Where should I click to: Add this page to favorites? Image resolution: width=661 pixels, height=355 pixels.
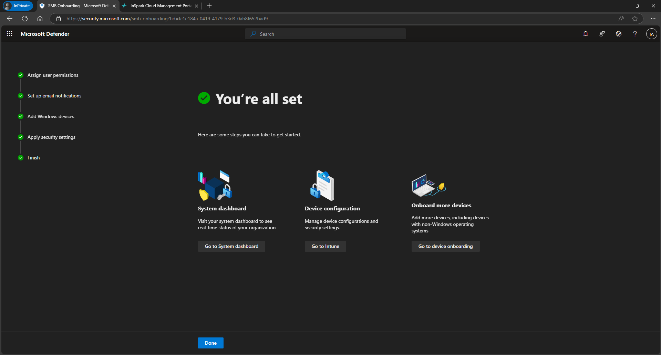coord(635,19)
